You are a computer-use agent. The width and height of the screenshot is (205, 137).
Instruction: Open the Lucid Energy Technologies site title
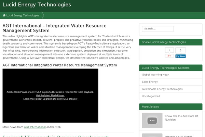[37, 4]
